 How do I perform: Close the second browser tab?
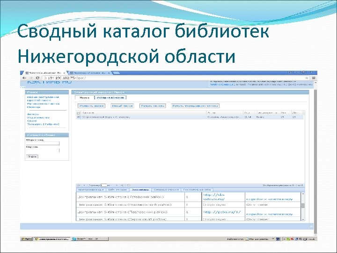pyautogui.click(x=109, y=73)
